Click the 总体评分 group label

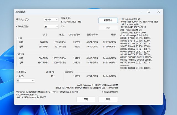(x=69, y=72)
